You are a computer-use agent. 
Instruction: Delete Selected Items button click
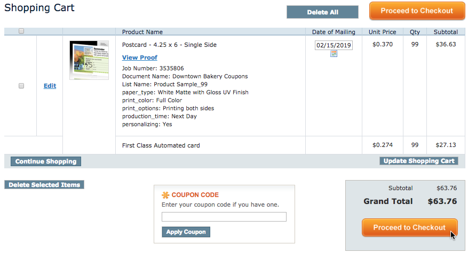[44, 185]
